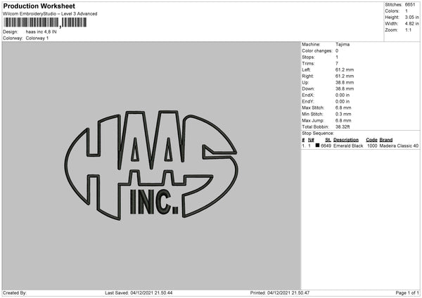Click the barcode under the worksheet title
This screenshot has width=422, height=298.
(45, 22)
